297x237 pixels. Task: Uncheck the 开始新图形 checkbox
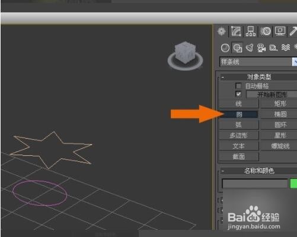(x=238, y=94)
